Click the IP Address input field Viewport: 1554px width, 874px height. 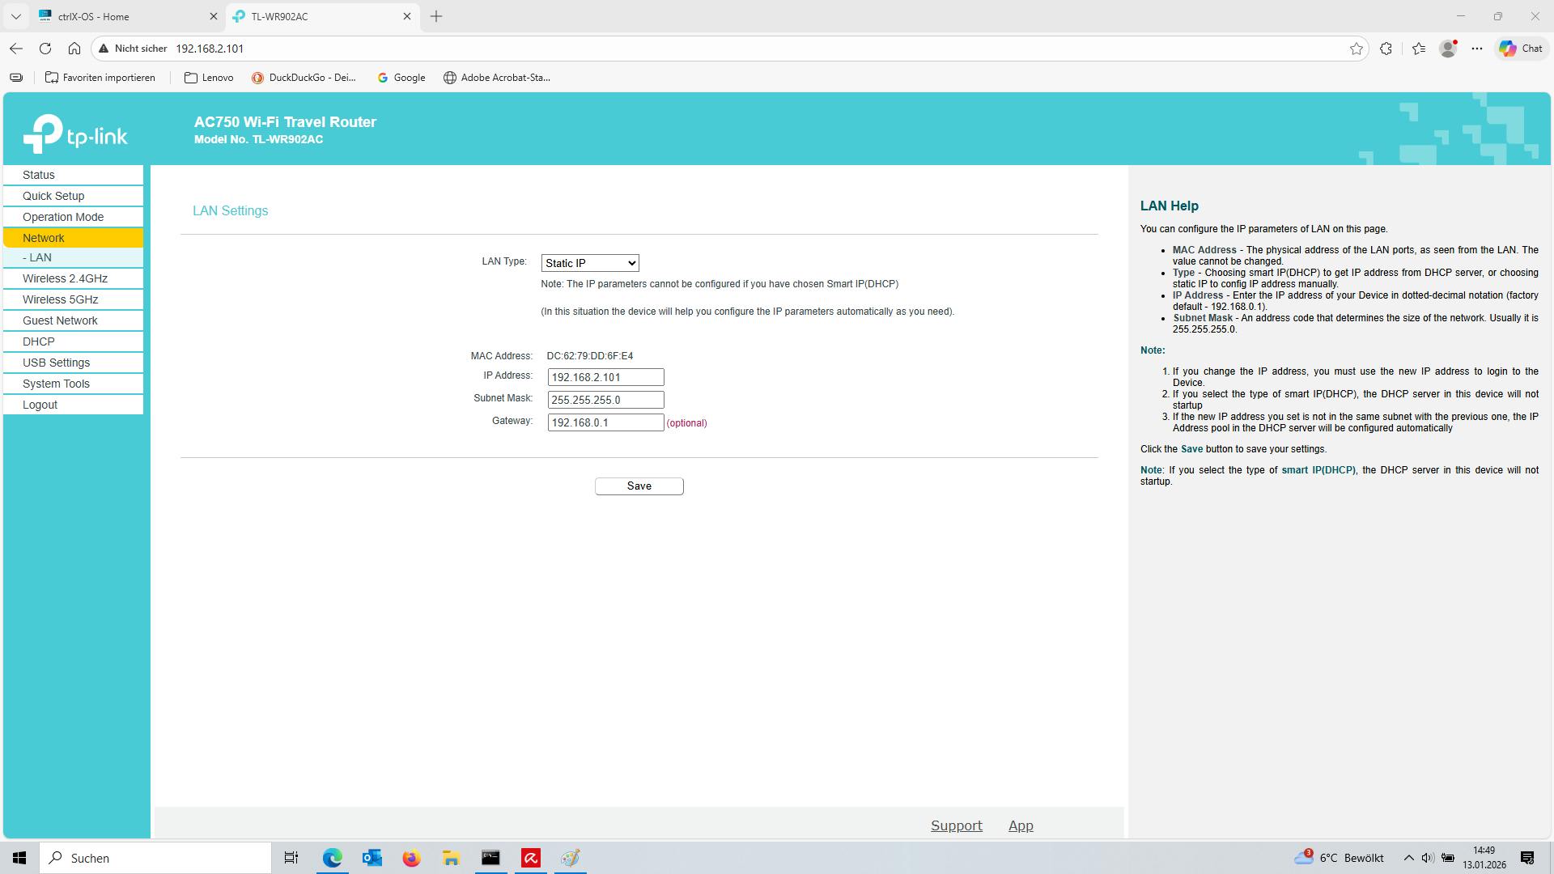(x=605, y=377)
